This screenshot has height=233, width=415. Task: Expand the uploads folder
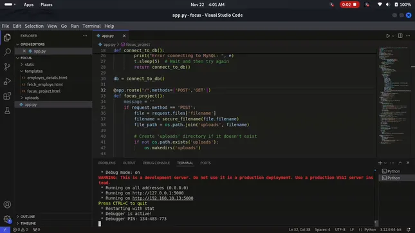32,98
